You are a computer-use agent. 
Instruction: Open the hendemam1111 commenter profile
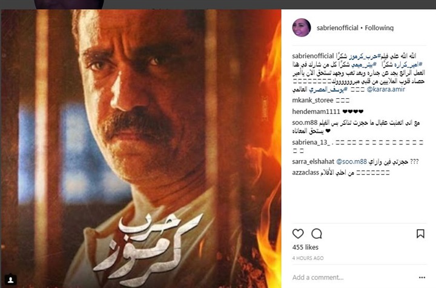tap(316, 112)
